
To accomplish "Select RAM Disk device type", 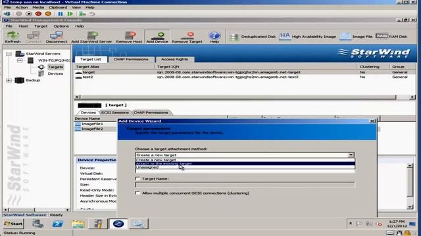I will [391, 36].
